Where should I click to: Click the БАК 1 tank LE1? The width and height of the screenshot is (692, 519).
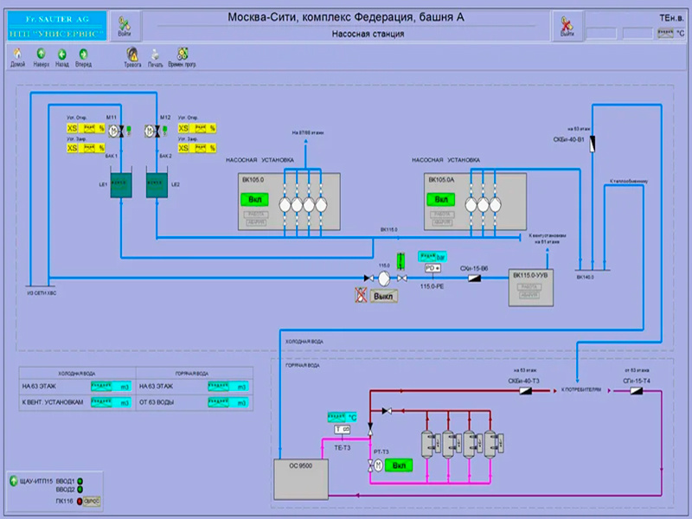click(114, 183)
